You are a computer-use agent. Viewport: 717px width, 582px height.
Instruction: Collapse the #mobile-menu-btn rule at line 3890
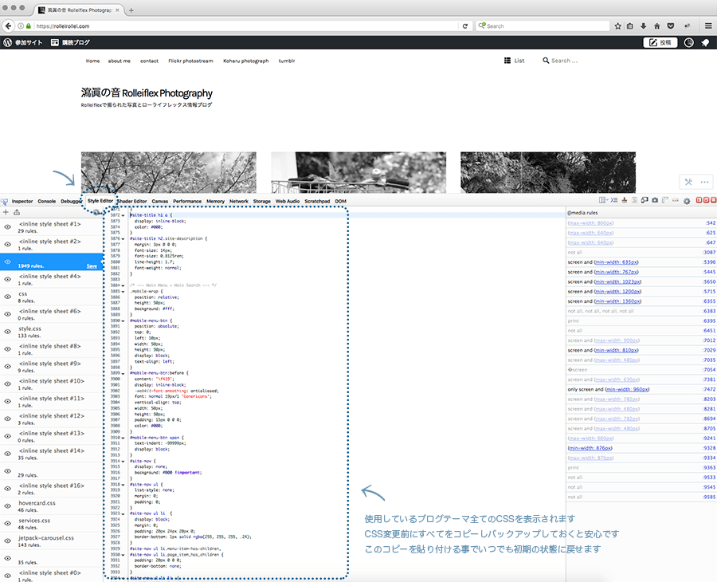(123, 320)
